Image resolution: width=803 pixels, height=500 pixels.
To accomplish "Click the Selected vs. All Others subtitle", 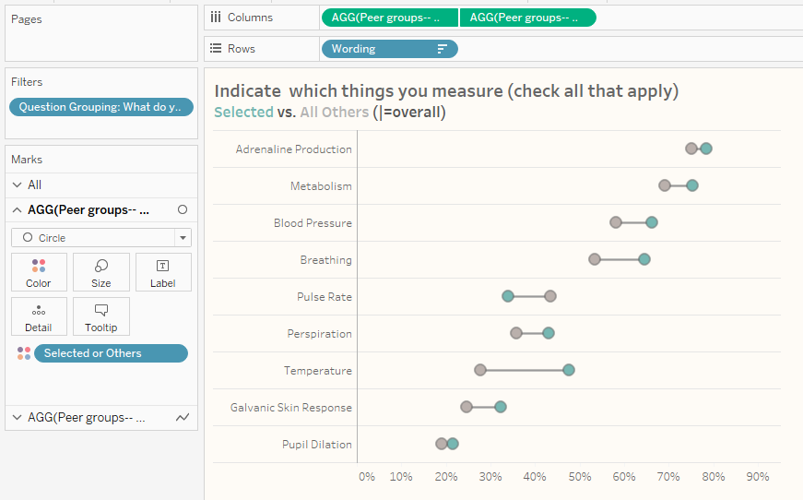I will (x=330, y=113).
